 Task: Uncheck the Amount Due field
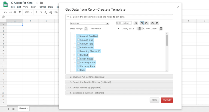(78, 40)
